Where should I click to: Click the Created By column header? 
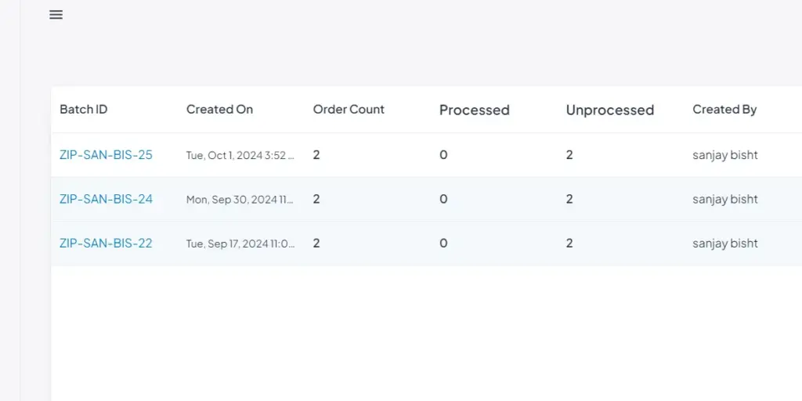point(724,110)
